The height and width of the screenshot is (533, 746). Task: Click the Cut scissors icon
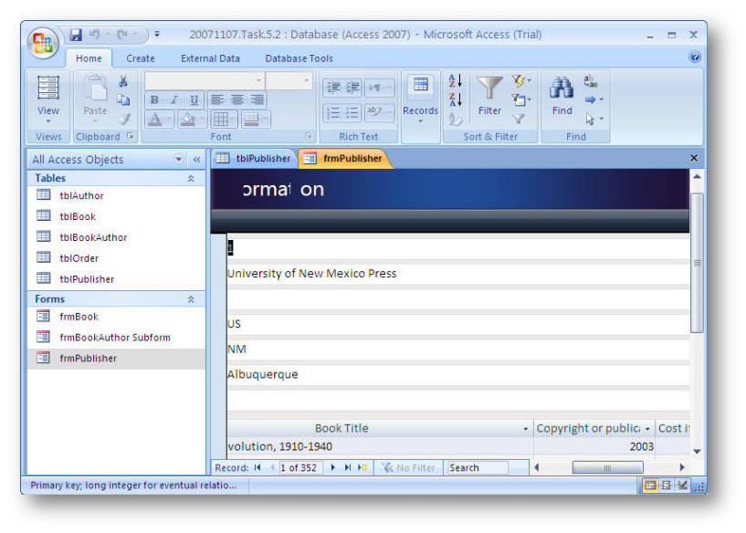pyautogui.click(x=123, y=82)
